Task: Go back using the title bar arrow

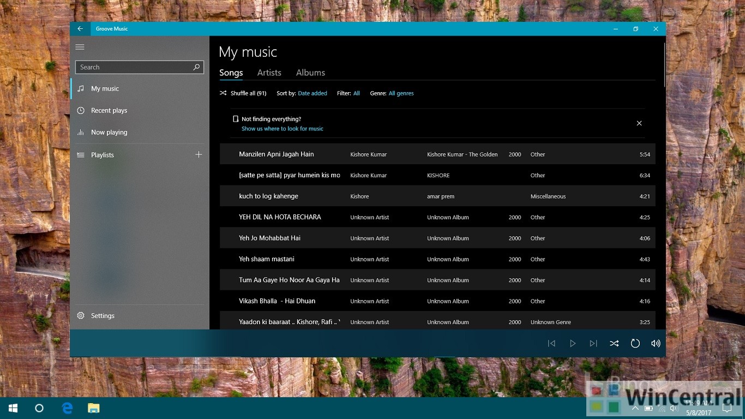Action: point(80,29)
